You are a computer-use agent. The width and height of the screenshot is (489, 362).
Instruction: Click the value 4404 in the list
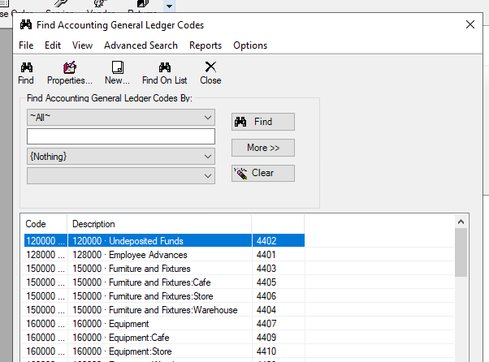266,310
